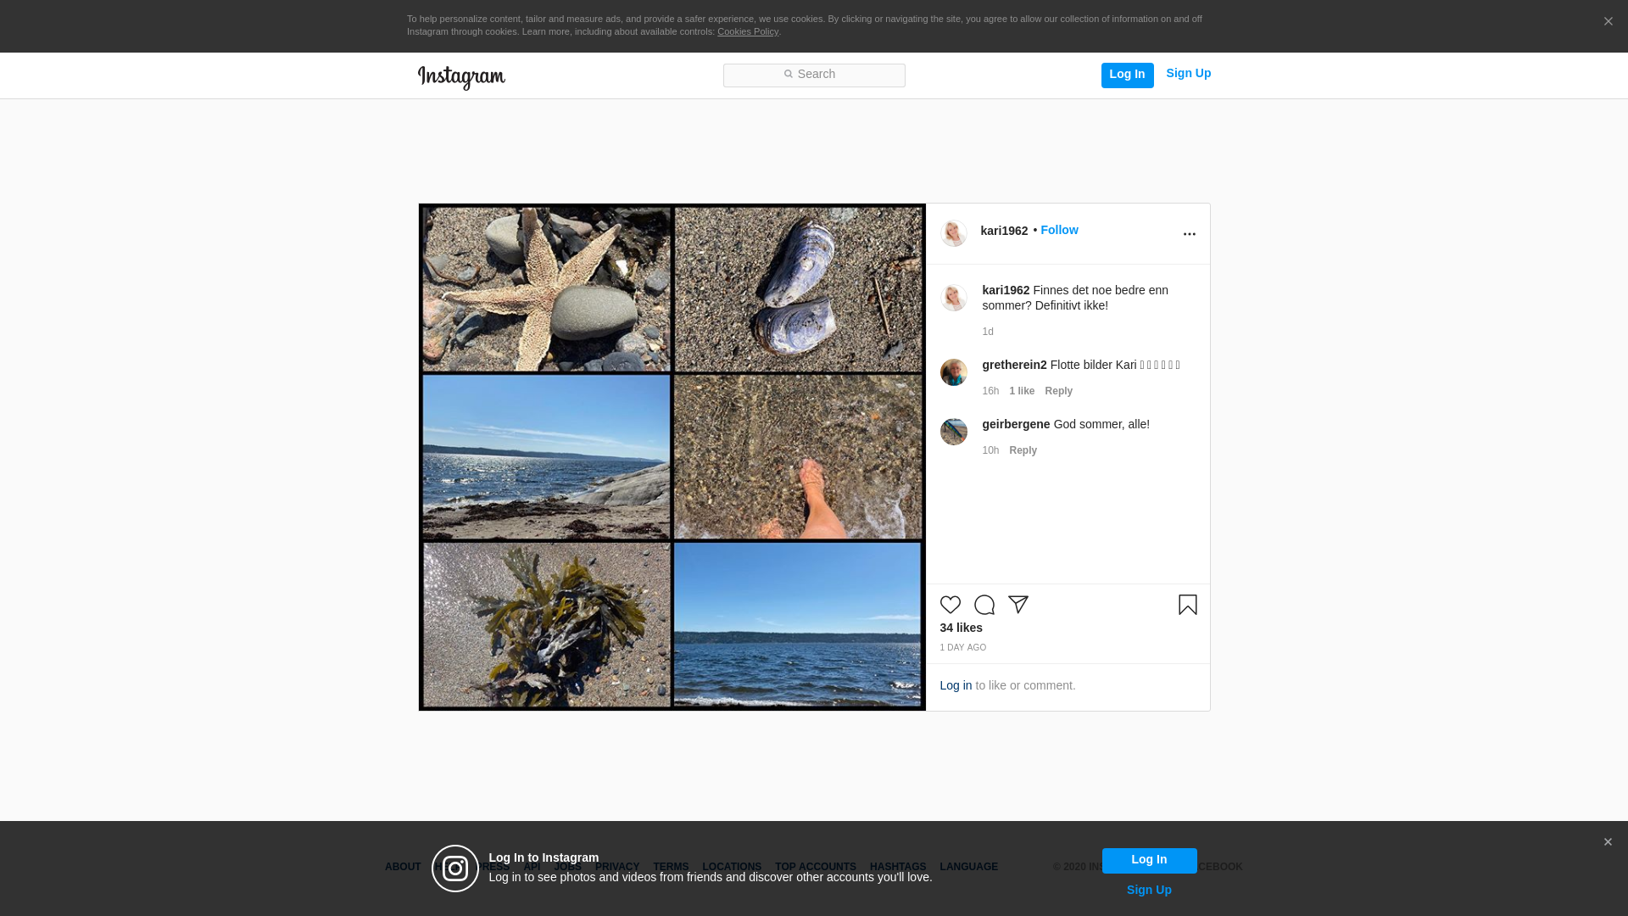The width and height of the screenshot is (1628, 916).
Task: Click the mussel shells photo
Action: [798, 290]
